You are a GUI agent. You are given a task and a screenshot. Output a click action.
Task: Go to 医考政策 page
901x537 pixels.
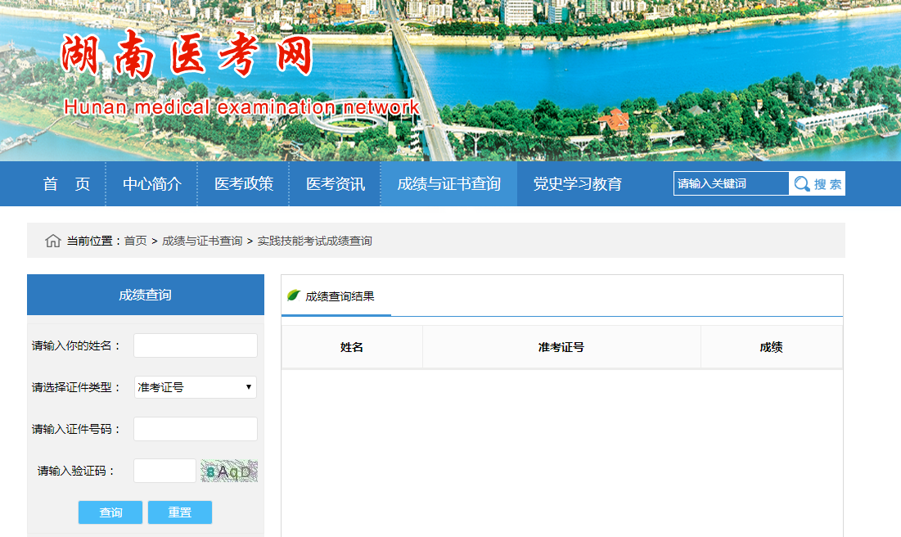[x=244, y=184]
